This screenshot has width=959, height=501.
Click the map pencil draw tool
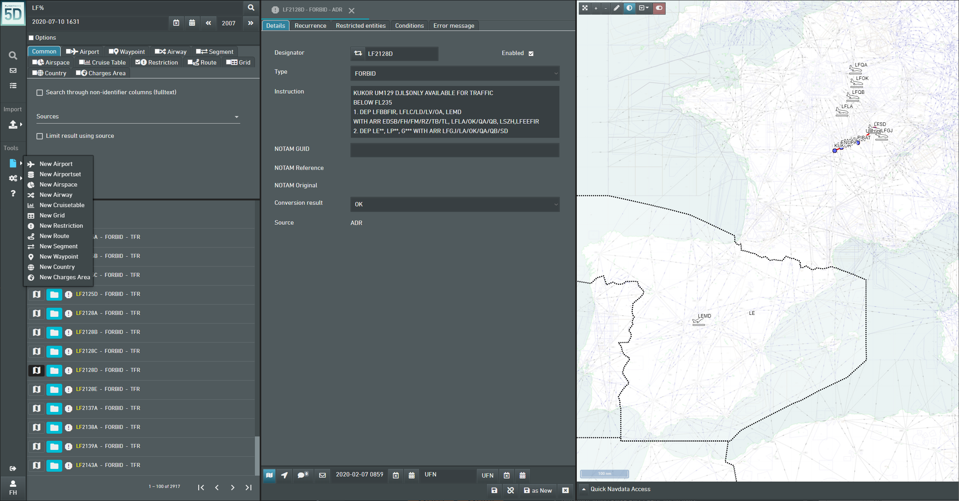616,8
